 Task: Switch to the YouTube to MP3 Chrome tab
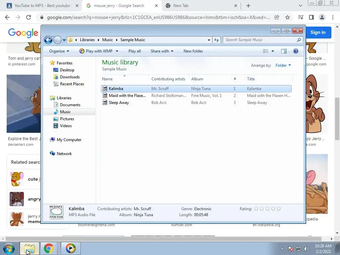pos(42,6)
